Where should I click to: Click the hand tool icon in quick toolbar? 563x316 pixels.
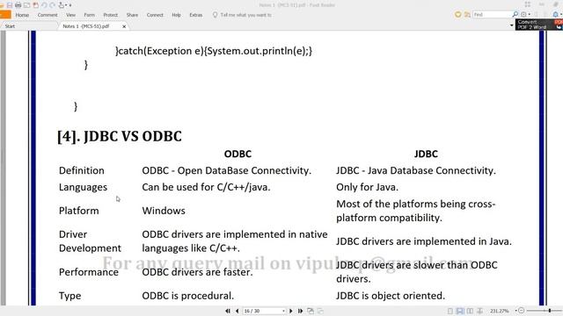point(62,5)
